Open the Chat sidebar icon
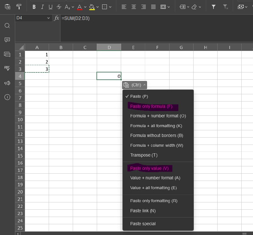The width and height of the screenshot is (253, 235). pyautogui.click(x=7, y=54)
